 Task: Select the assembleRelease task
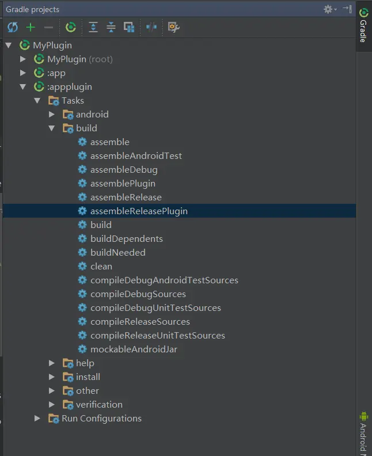pos(126,197)
